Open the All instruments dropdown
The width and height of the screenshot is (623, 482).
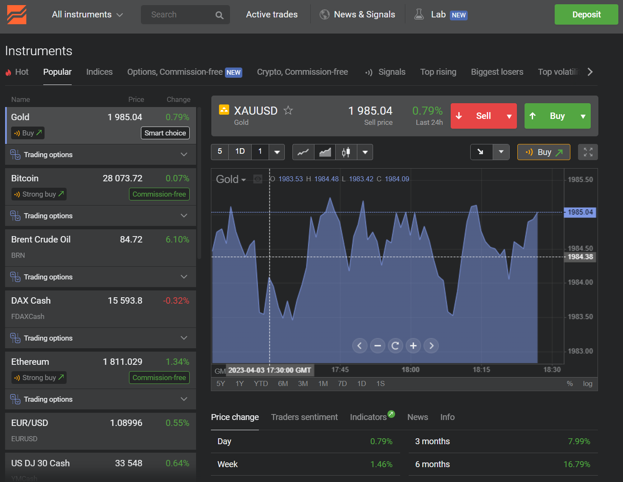pos(87,14)
